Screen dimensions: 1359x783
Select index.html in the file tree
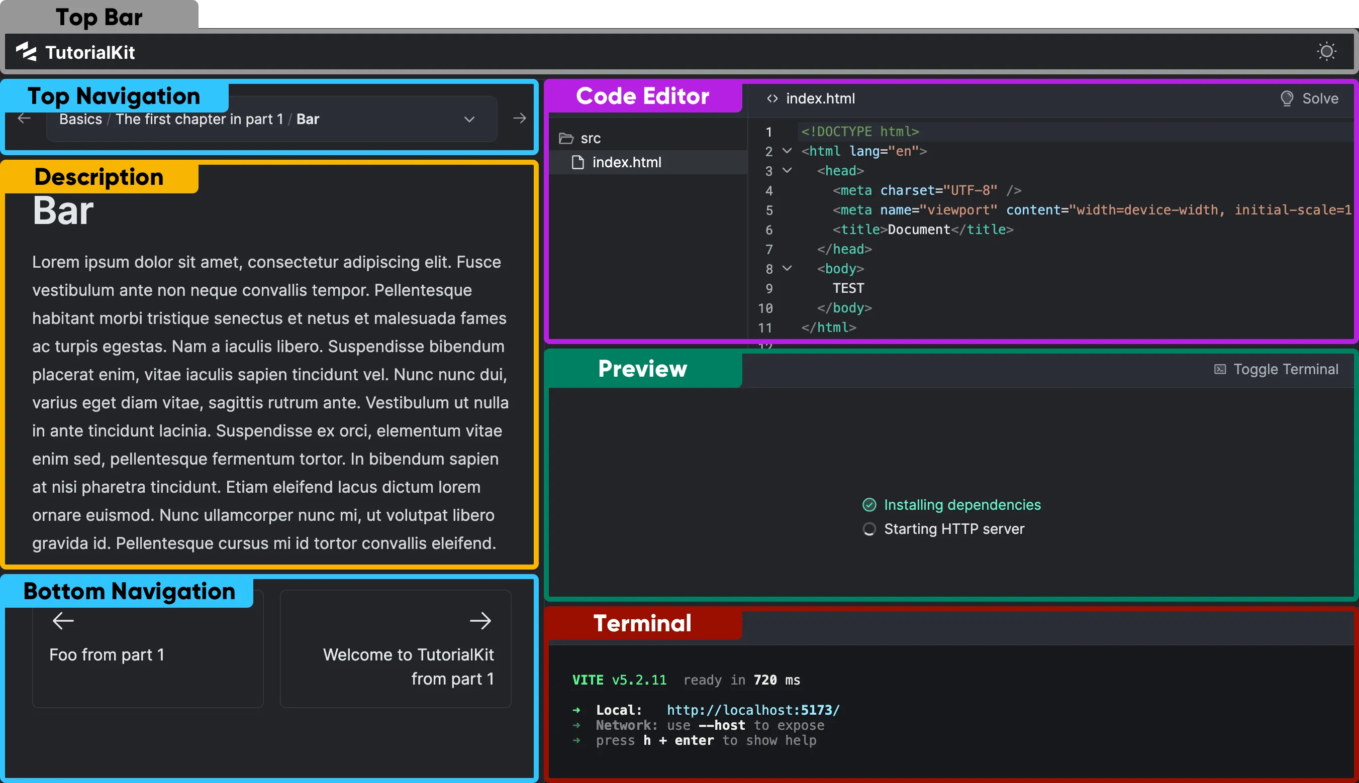627,162
